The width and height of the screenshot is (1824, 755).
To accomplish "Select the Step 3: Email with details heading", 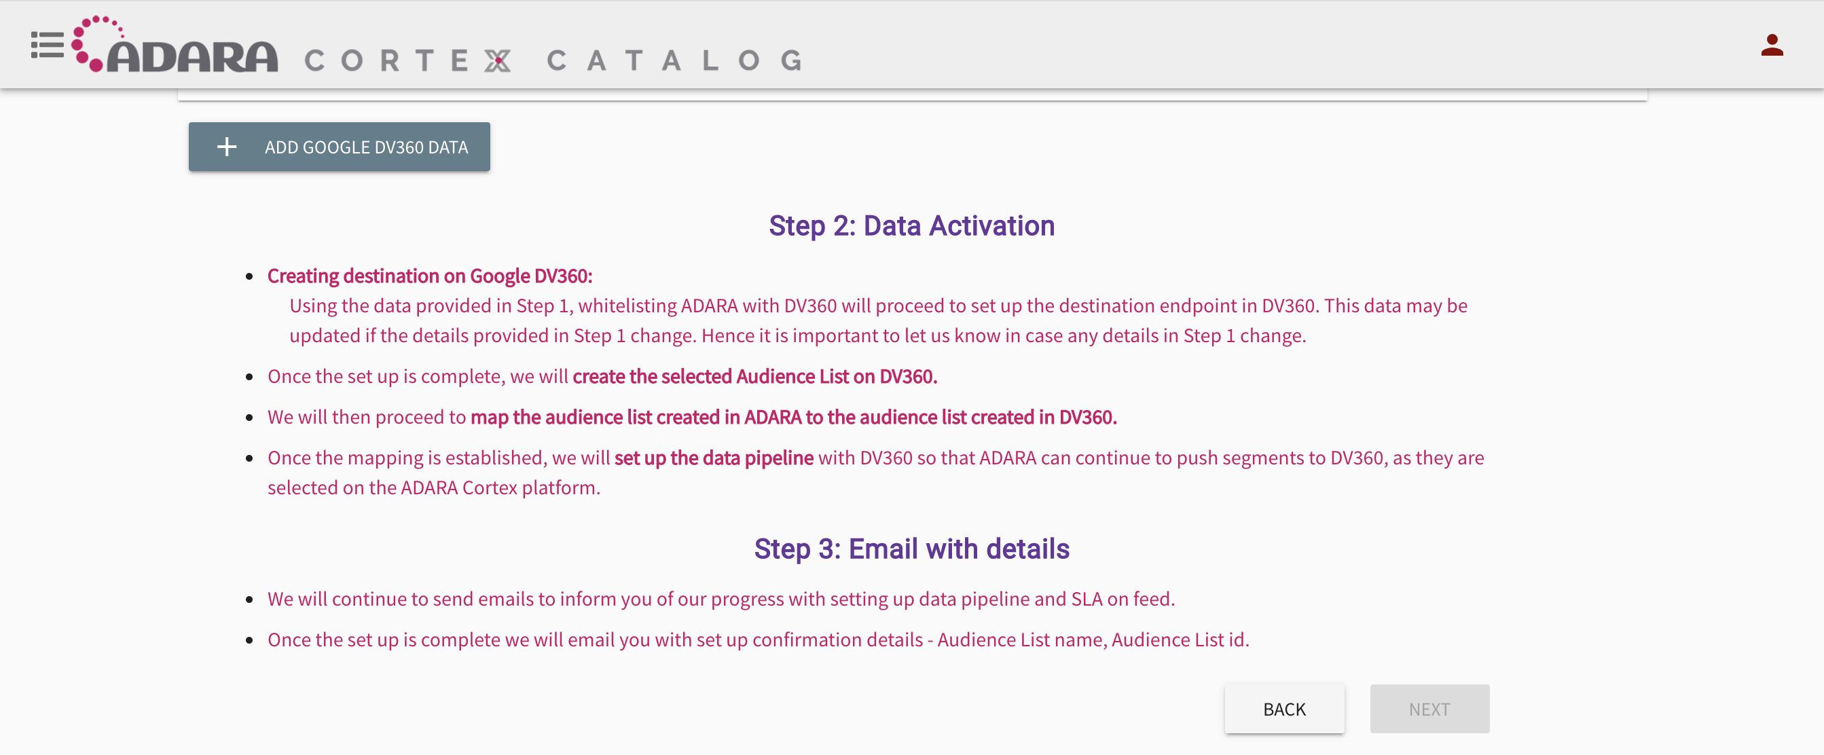I will tap(911, 549).
